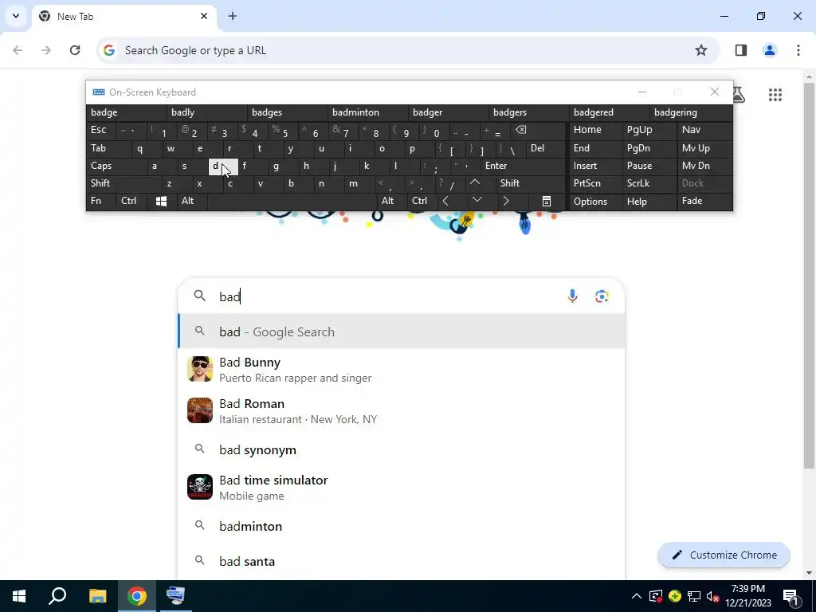Toggle ScrLk key

coord(649,183)
